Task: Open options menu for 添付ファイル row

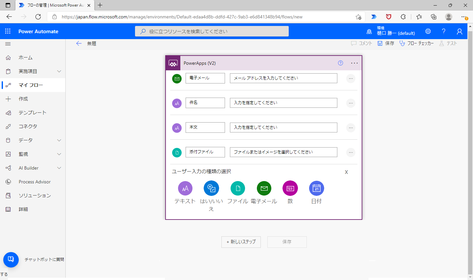Action: pos(351,152)
